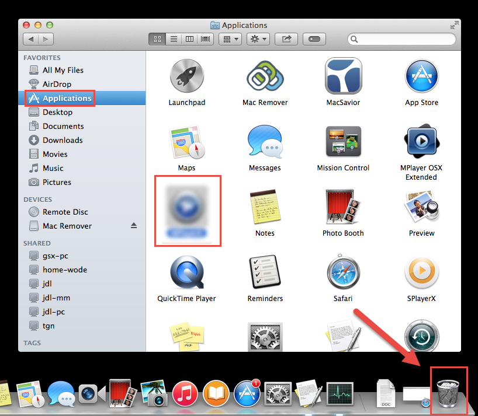478x416 pixels.
Task: Go back in Finder navigation
Action: (31, 39)
